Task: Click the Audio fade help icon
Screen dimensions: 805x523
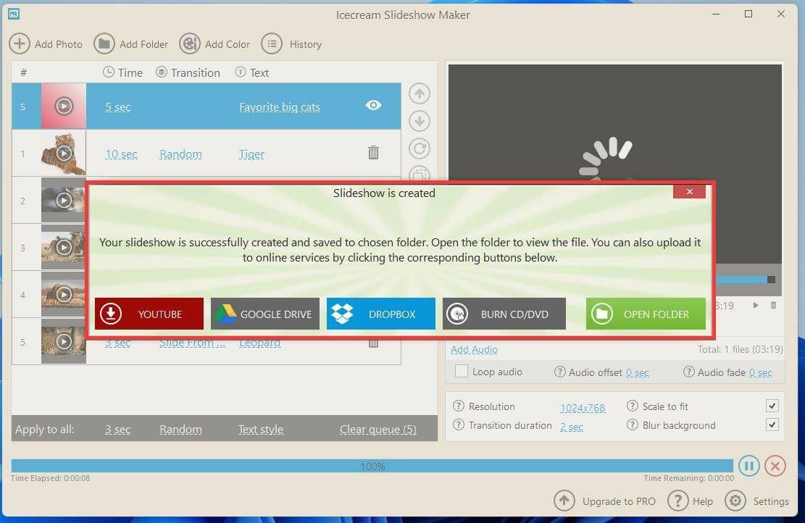Action: (x=688, y=372)
